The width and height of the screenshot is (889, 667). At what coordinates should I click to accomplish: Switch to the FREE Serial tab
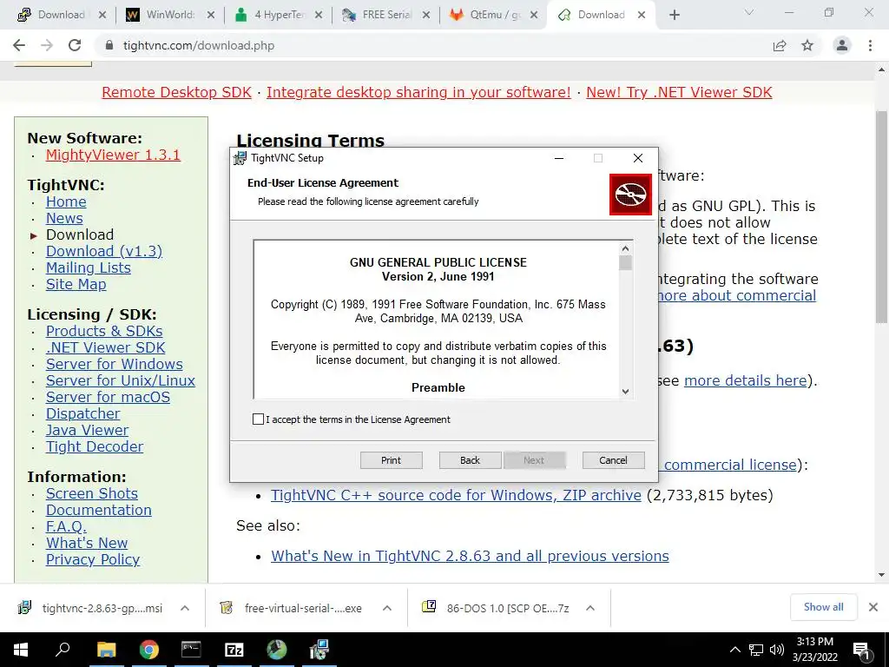(x=385, y=16)
